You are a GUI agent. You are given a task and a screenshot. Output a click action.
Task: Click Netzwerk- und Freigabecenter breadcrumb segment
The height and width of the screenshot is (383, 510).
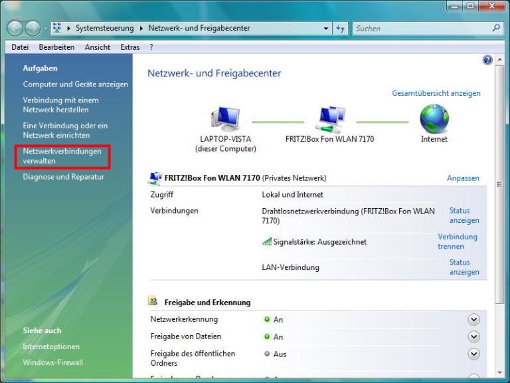[x=199, y=29]
